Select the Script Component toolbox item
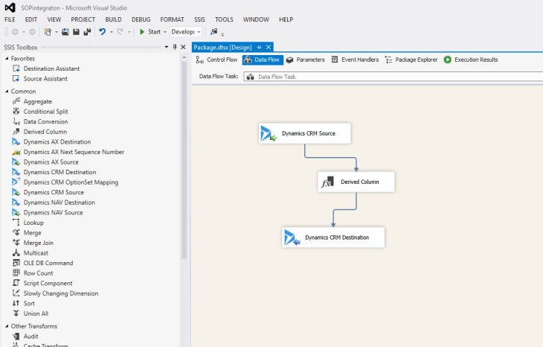This screenshot has width=543, height=347. coord(48,283)
